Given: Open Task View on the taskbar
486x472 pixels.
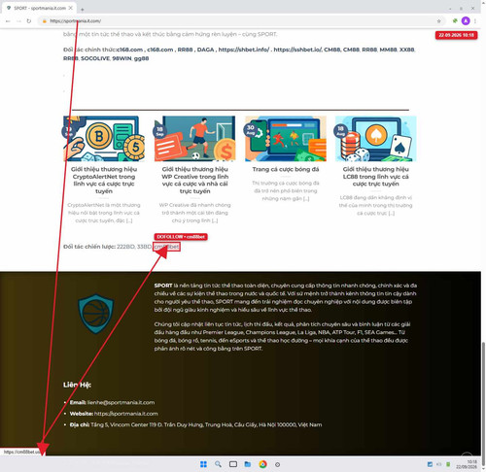Looking at the screenshot, I should point(233,464).
